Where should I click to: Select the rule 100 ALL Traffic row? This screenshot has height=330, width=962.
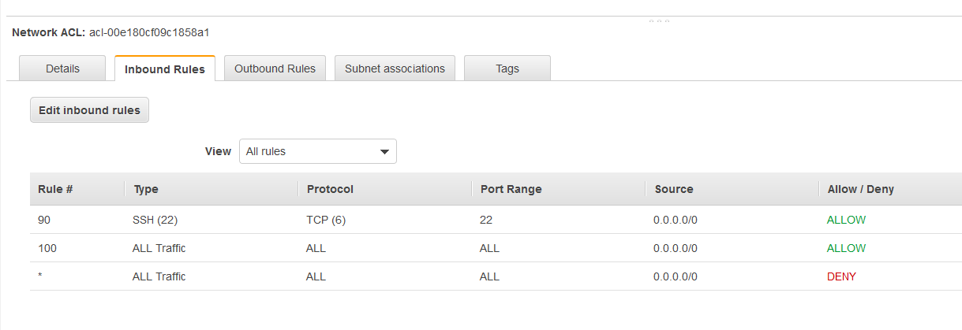[496, 248]
